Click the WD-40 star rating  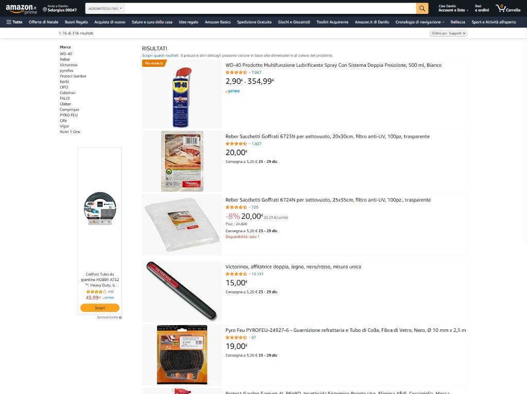tap(236, 72)
